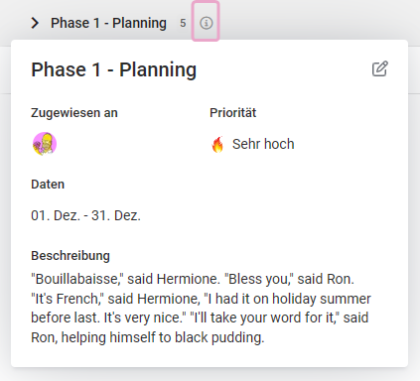Screen dimensions: 420x381
Task: Expand the Phase 1 - Planning row chevron
Action: click(35, 23)
